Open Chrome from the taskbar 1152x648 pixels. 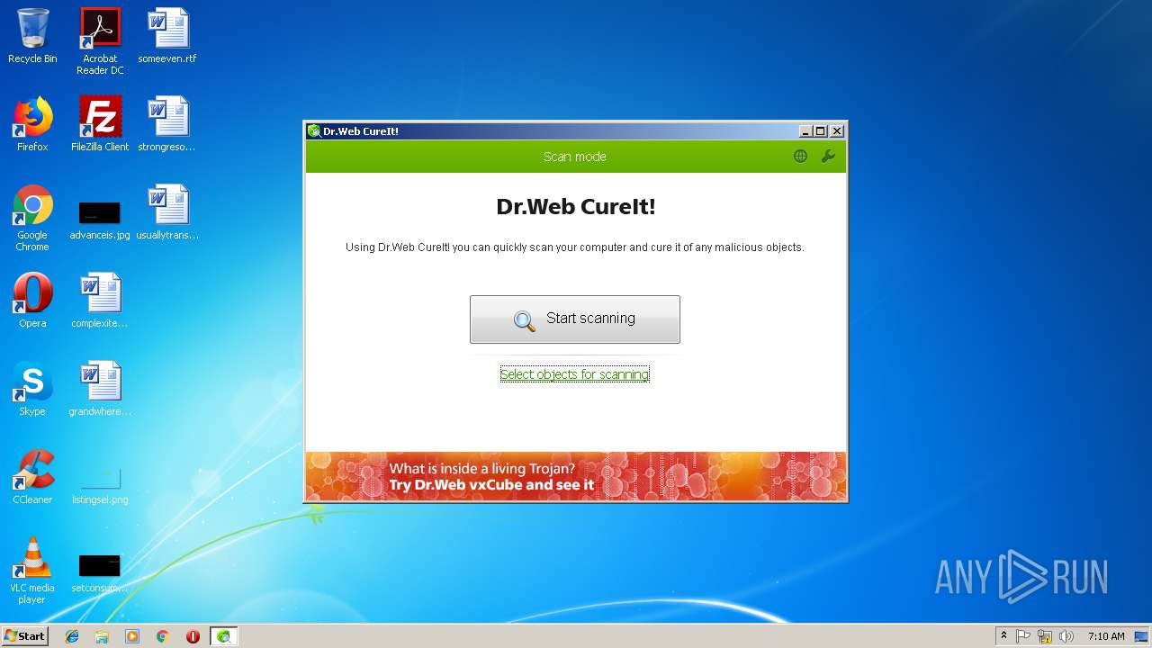(162, 636)
